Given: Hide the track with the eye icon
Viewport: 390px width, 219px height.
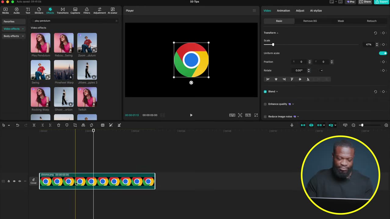Looking at the screenshot, I should tap(14, 181).
